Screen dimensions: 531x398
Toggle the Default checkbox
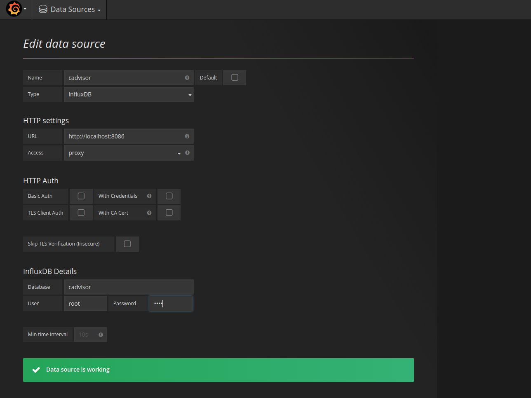point(235,77)
